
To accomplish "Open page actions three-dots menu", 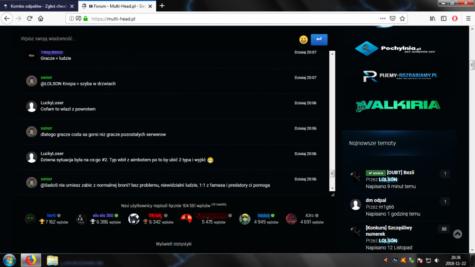I will point(383,18).
